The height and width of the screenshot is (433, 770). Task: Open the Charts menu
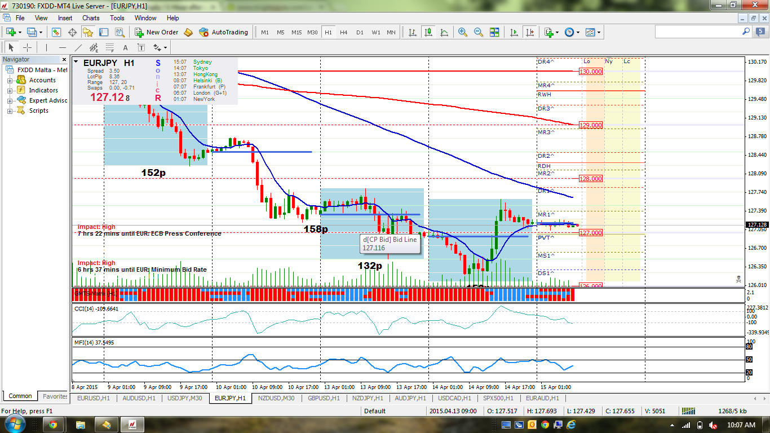pos(91,18)
